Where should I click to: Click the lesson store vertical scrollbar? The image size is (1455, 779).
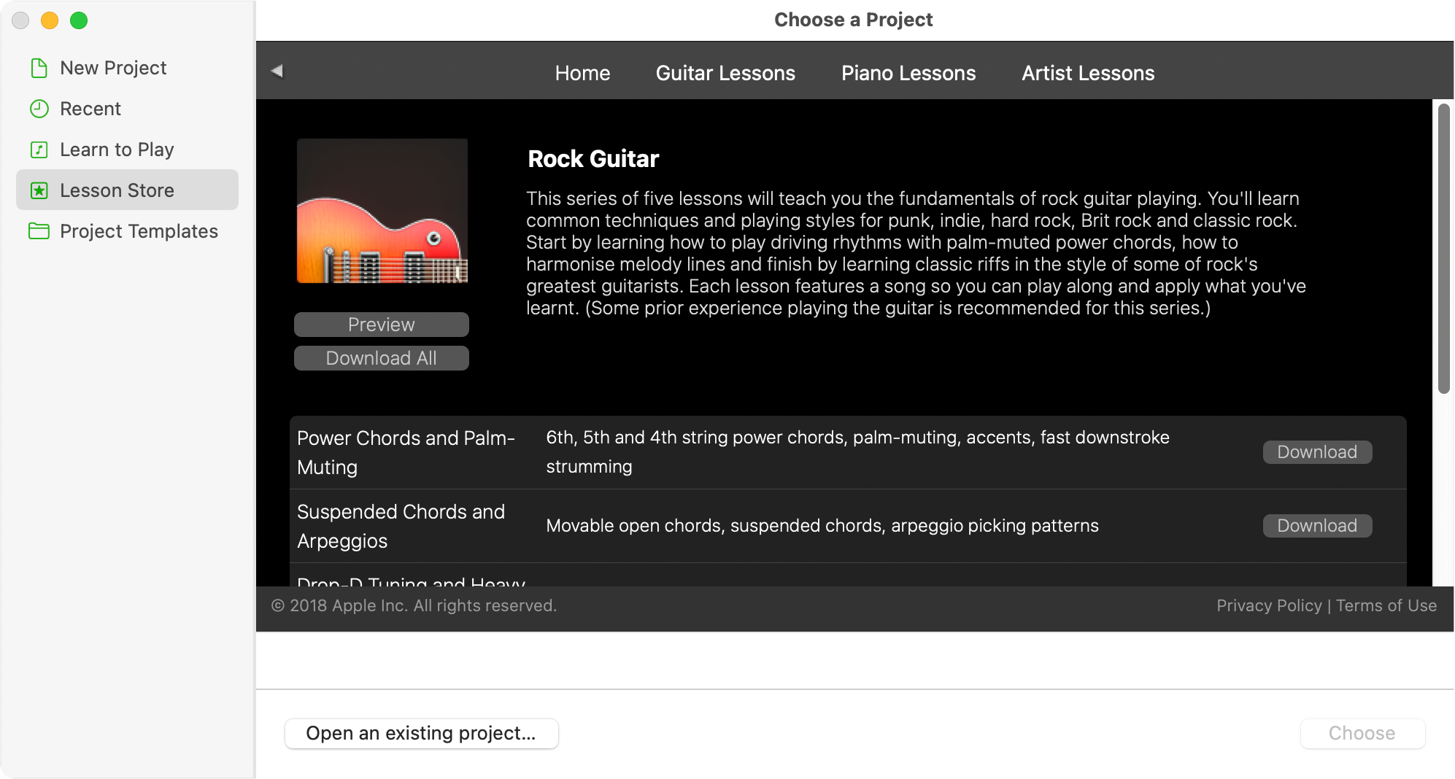[1443, 249]
